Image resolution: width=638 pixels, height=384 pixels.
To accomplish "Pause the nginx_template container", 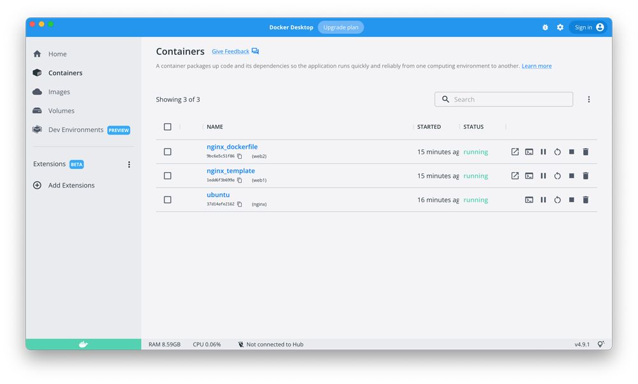I will point(543,175).
